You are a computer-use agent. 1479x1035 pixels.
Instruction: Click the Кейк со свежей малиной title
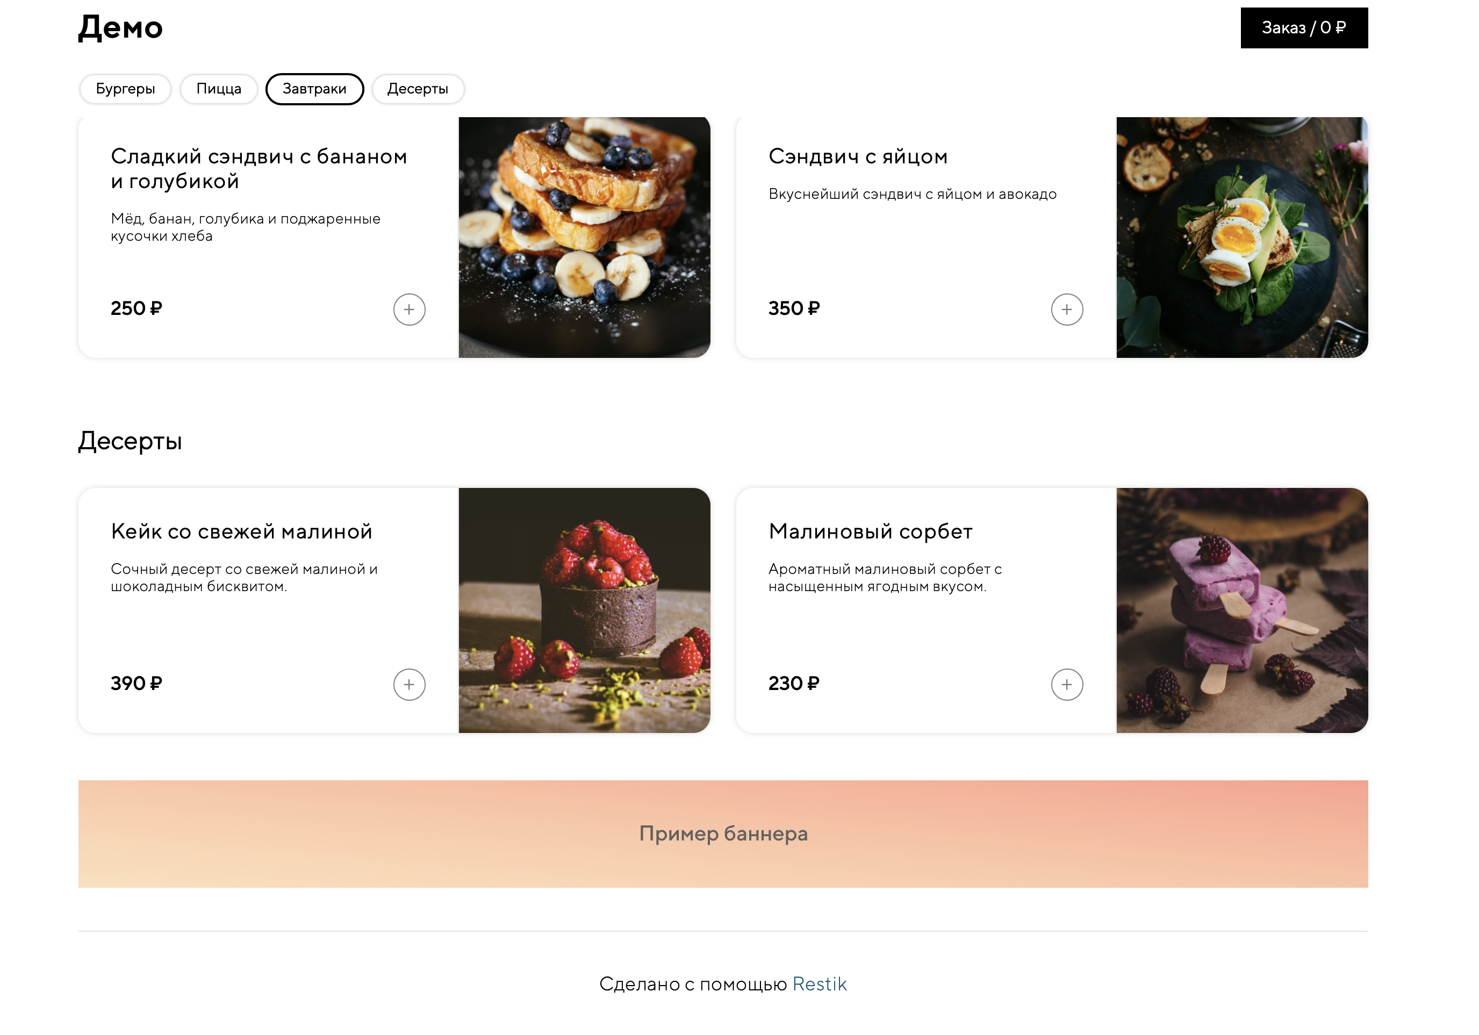tap(241, 531)
